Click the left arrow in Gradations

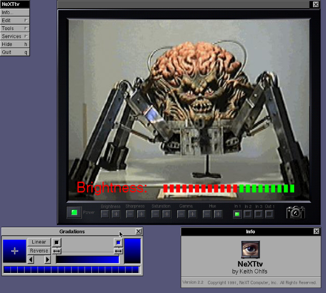click(31, 260)
